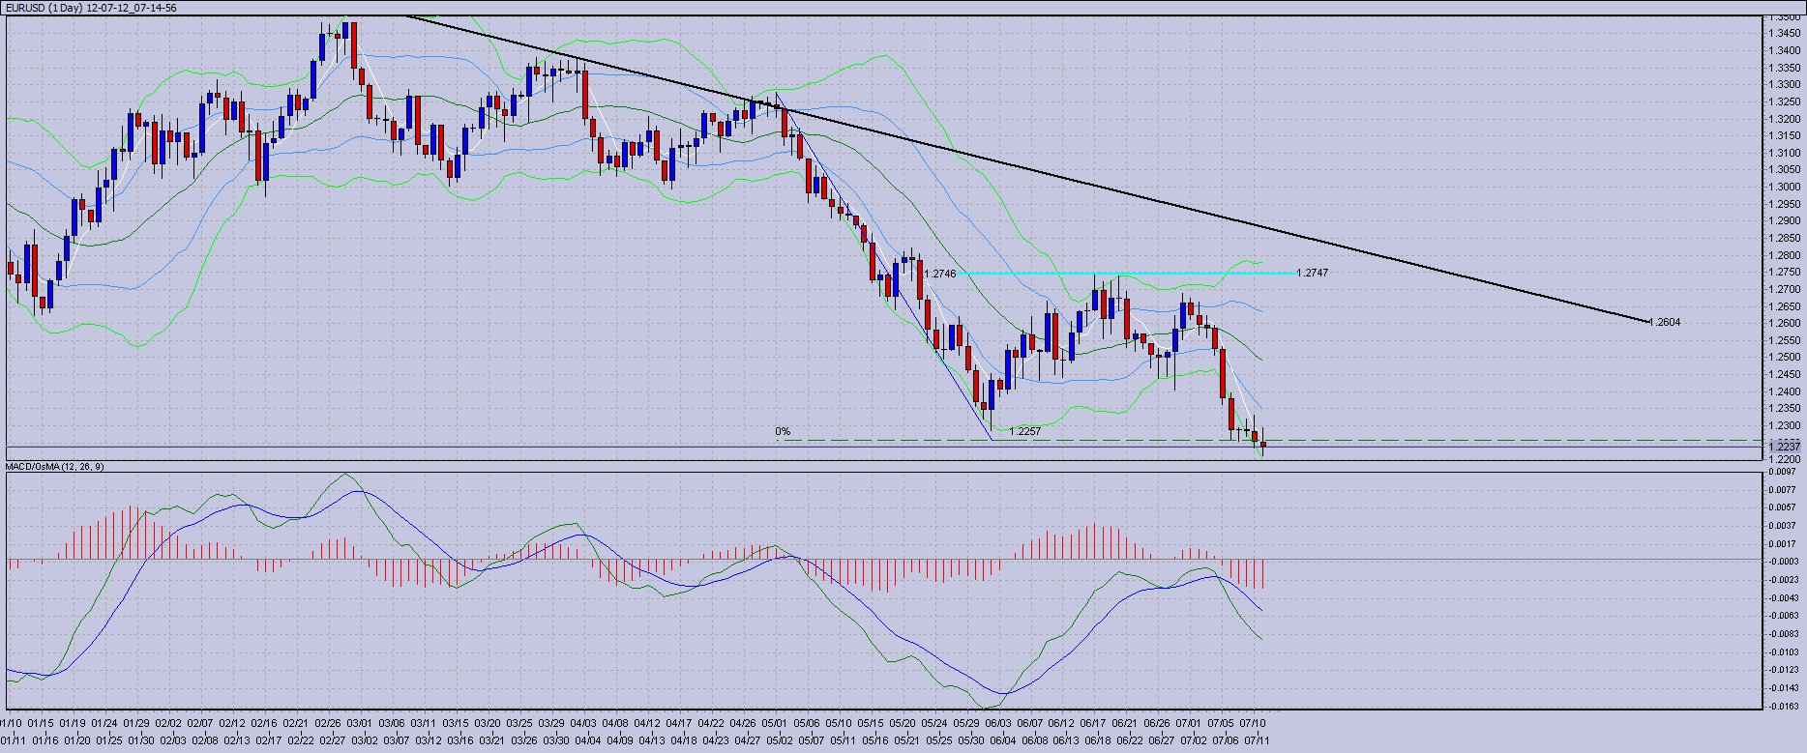The image size is (1807, 753).
Task: Select the 05/01 date on time axis
Action: (774, 722)
